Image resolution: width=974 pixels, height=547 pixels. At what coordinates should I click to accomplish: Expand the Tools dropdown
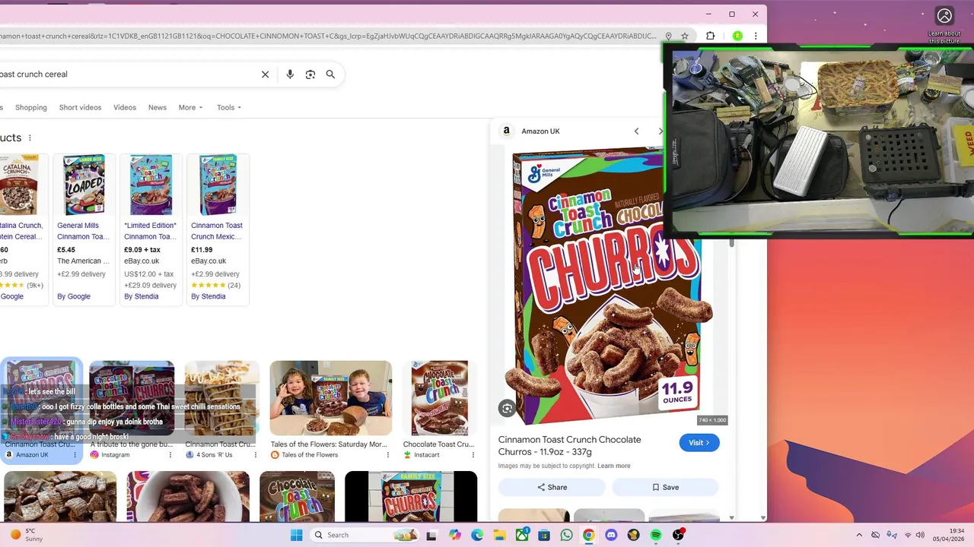pos(228,107)
